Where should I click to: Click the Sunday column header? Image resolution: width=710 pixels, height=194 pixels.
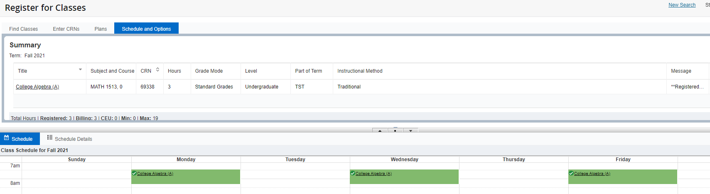(x=77, y=160)
